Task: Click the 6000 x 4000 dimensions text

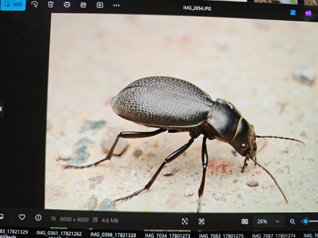Action: coord(74,220)
